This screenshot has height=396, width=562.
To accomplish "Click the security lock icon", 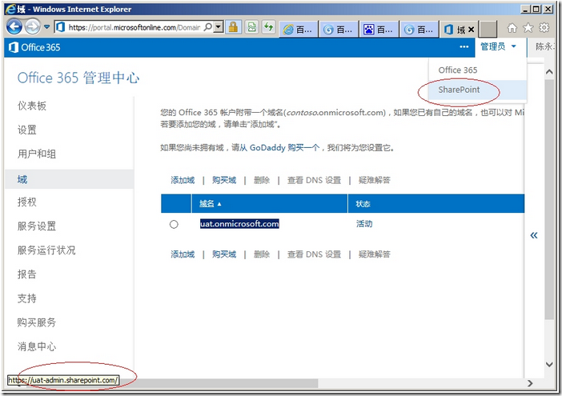I will pyautogui.click(x=233, y=27).
